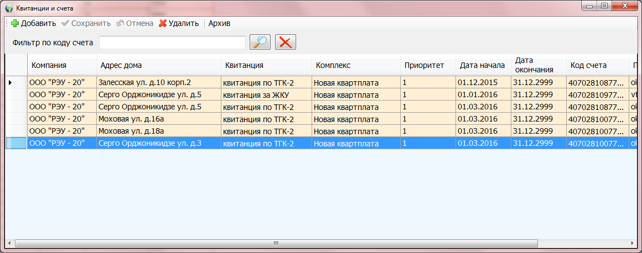Screen dimensions: 642x253
Task: Minimize the Квитанции и счета window
Action: [x=589, y=6]
